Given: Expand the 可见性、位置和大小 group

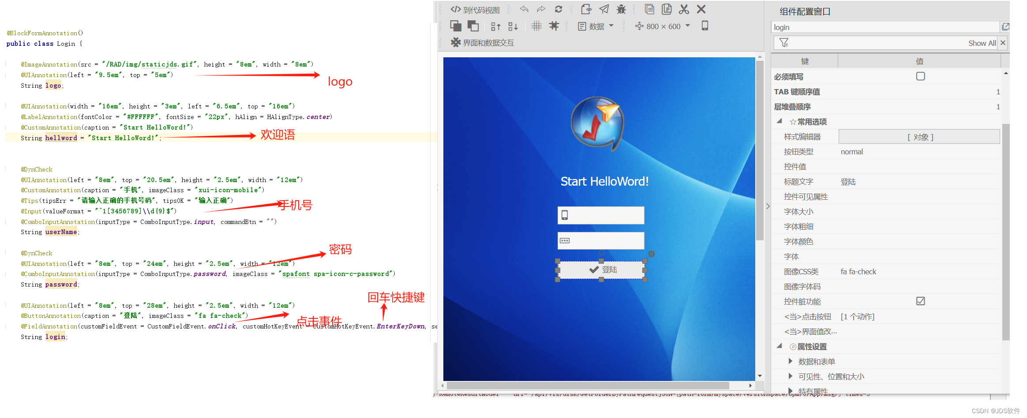Looking at the screenshot, I should (x=791, y=377).
